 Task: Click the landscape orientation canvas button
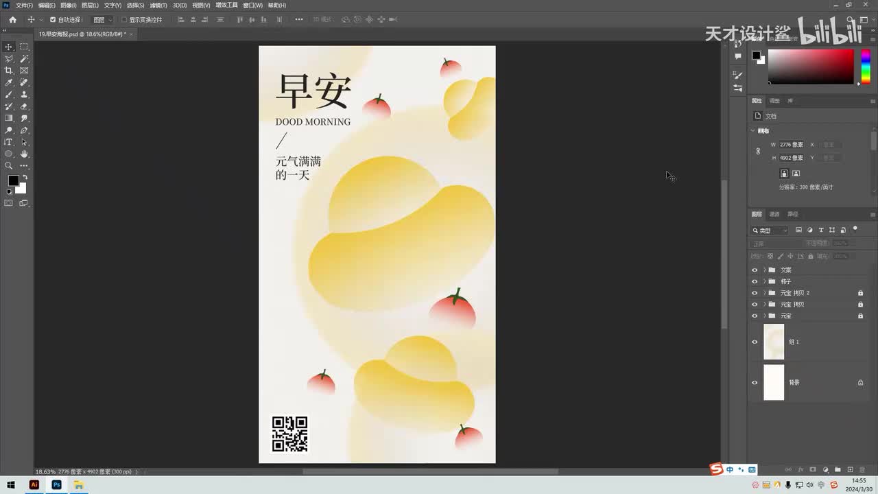(x=796, y=174)
